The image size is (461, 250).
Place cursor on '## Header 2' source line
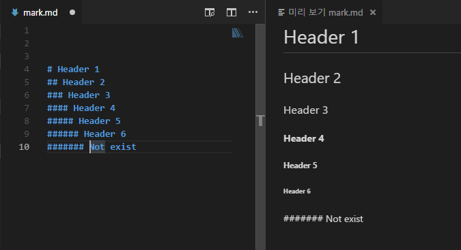pyautogui.click(x=76, y=82)
